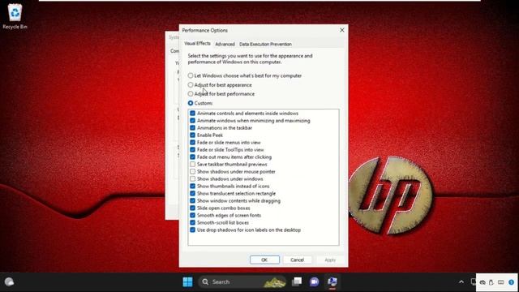Screen dimensions: 519x292
Task: Click inside the taskbar Search field
Action: [x=242, y=281]
